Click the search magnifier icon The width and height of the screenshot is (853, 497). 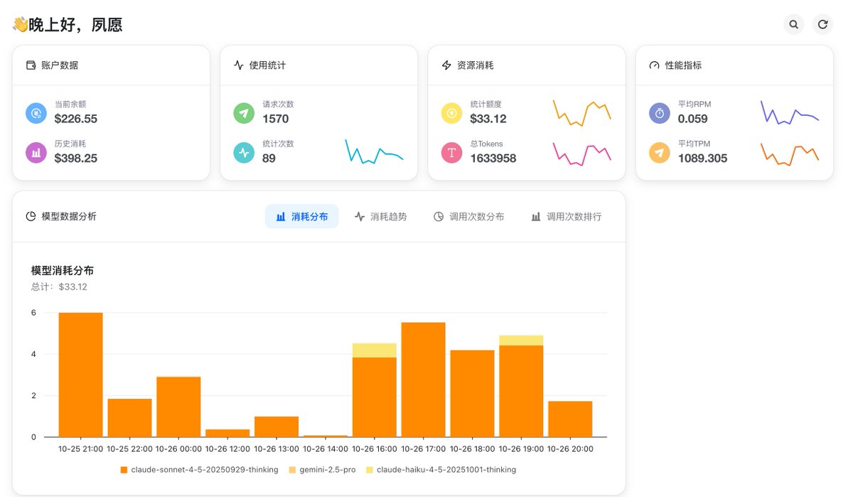click(794, 24)
